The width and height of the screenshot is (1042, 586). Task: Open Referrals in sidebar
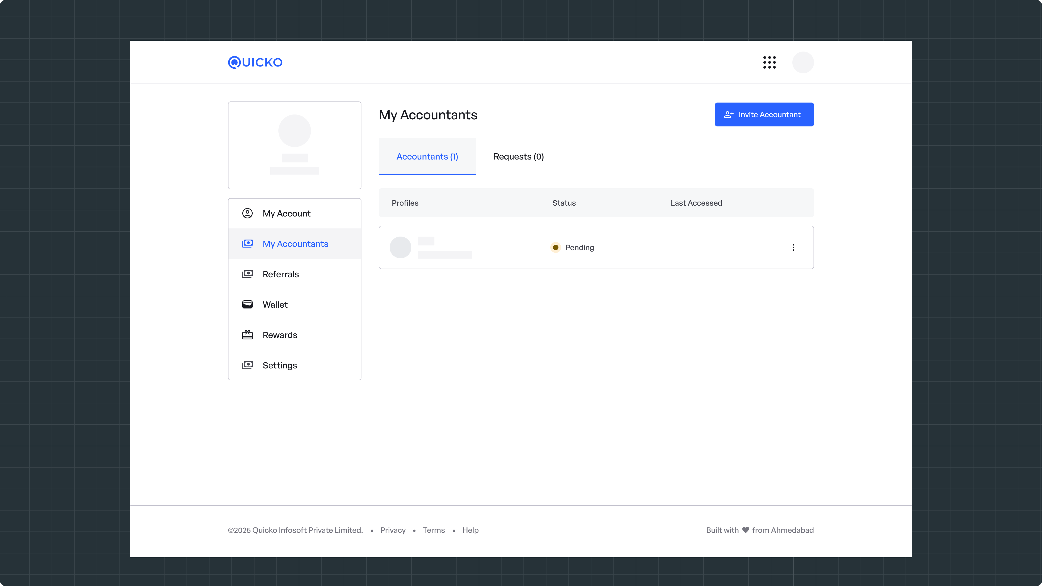[294, 274]
